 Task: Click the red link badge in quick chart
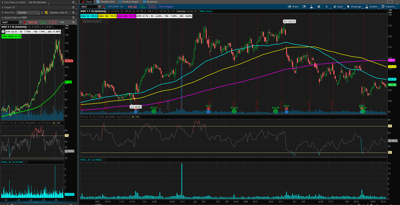pos(25,22)
